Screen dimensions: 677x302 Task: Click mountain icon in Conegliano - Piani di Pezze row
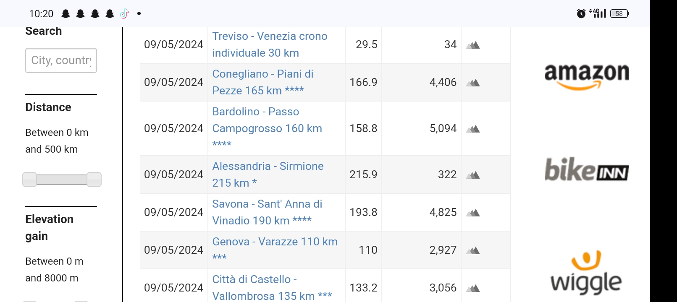click(473, 83)
